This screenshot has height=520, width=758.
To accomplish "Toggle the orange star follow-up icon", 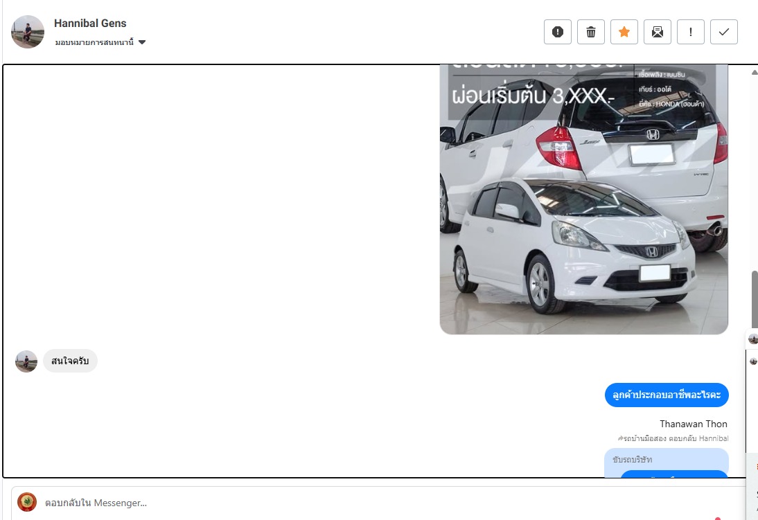I will 624,32.
